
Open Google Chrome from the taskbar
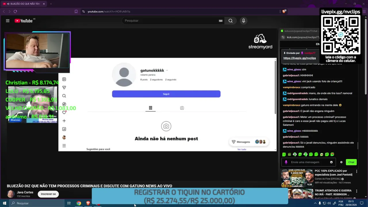[x=79, y=203]
